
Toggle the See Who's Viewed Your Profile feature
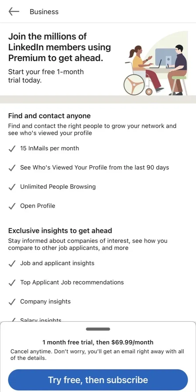12,168
